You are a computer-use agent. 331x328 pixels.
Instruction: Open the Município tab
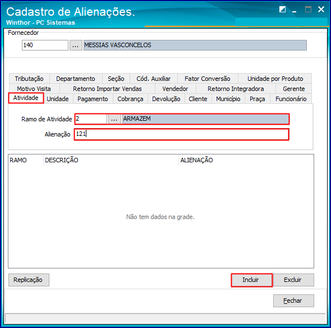[x=228, y=99]
